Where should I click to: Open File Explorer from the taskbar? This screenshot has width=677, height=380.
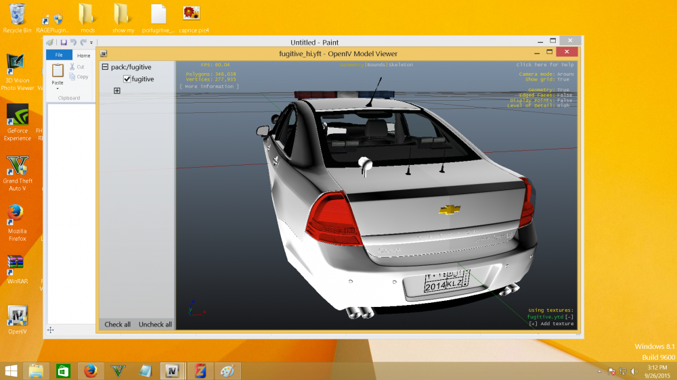point(36,371)
